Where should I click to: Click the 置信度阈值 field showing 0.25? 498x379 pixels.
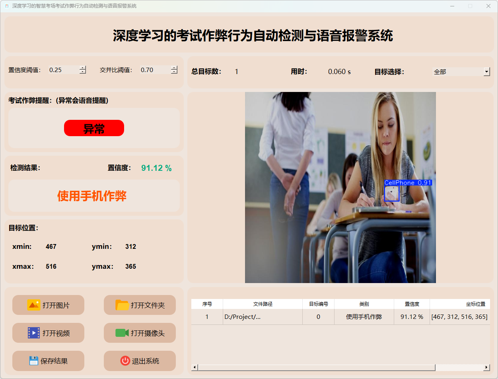(x=64, y=70)
